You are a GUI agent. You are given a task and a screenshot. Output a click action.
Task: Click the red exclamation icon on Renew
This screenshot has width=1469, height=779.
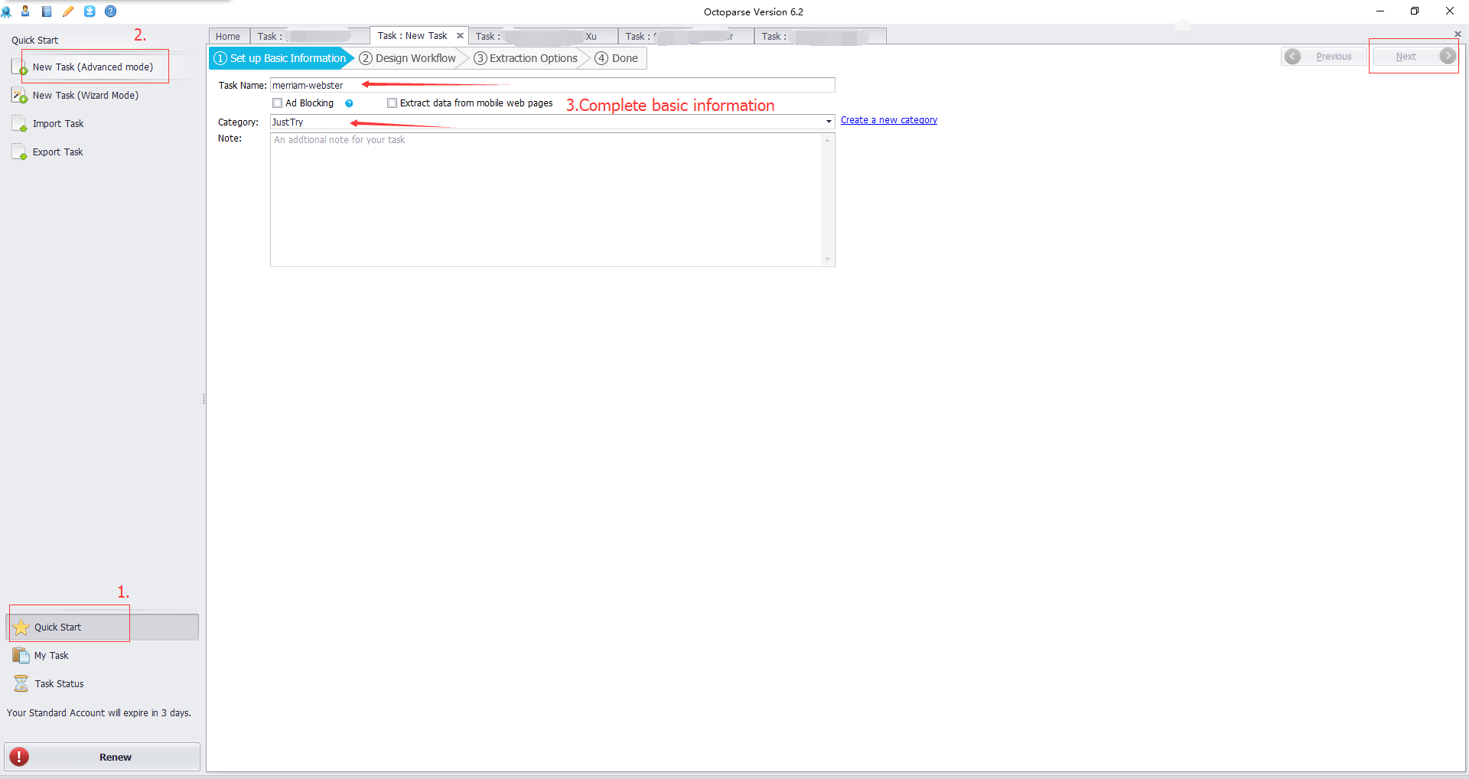[x=19, y=757]
